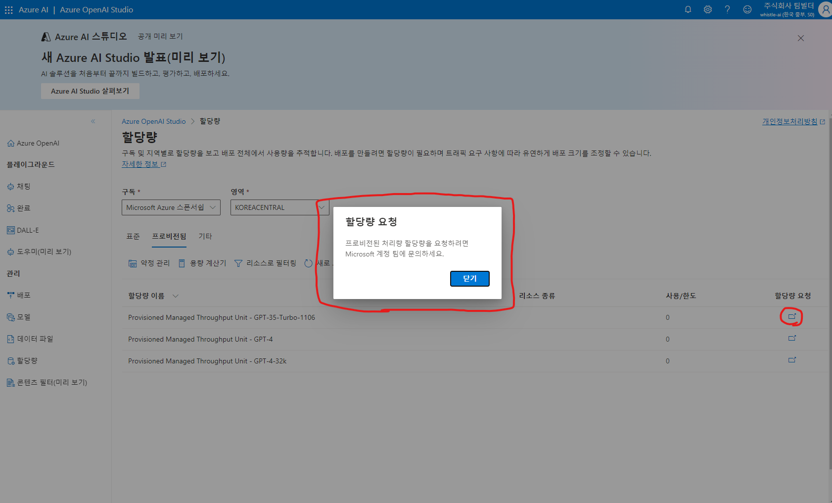Open the 할당량 page in sidebar
832x503 pixels.
tap(23, 361)
